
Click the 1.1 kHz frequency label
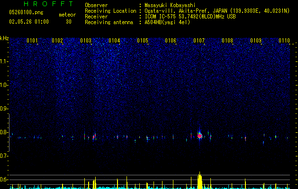pyautogui.click(x=4, y=61)
